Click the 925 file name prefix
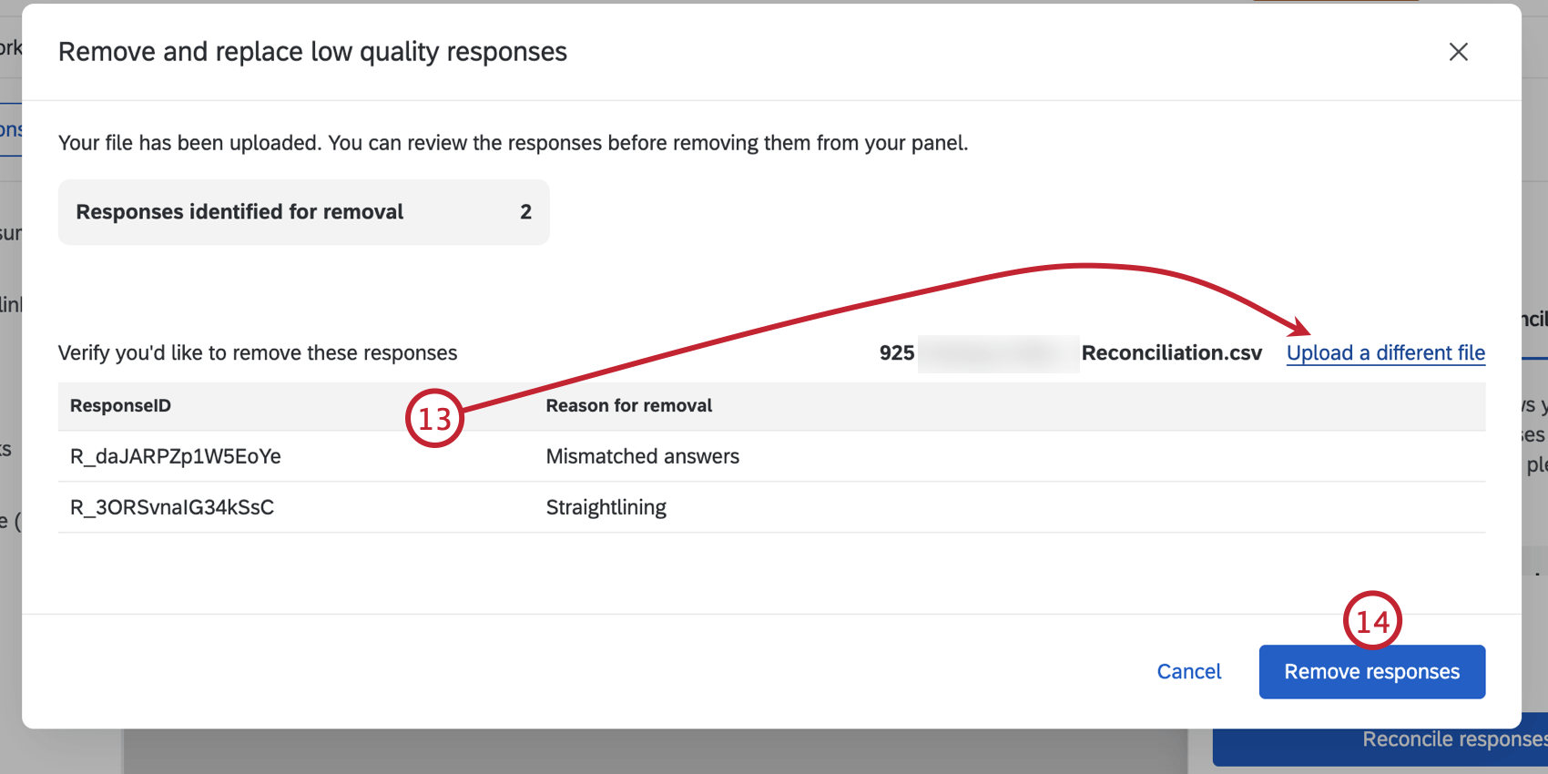 tap(896, 353)
